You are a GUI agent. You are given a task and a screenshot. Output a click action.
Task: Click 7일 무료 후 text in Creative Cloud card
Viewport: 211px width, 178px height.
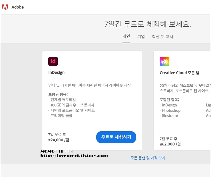[169, 139]
